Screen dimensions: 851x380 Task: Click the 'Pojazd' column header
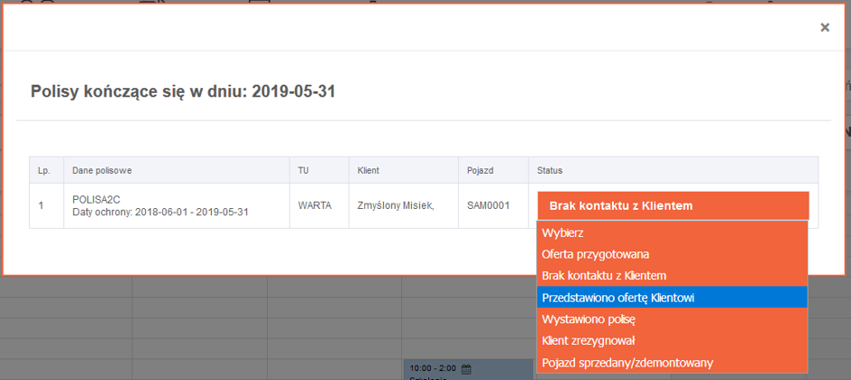click(480, 170)
